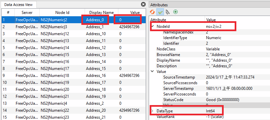Click the Value column header in Data Access View

[x=135, y=13]
